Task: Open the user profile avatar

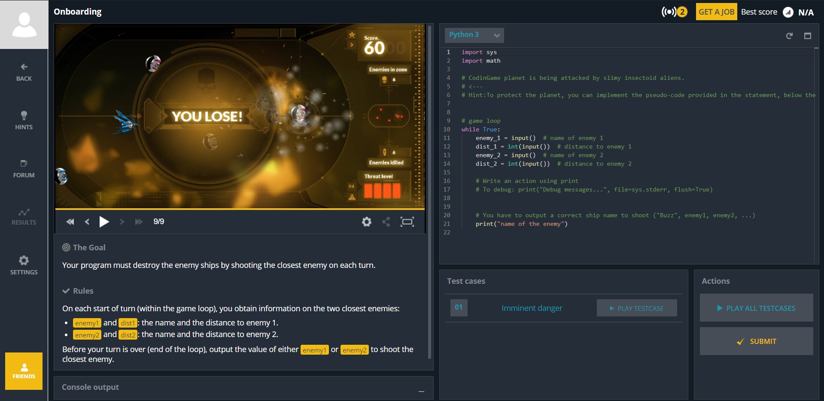Action: [24, 24]
